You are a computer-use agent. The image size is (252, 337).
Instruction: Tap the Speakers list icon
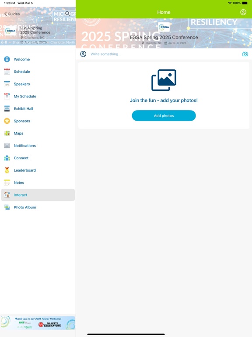click(7, 84)
